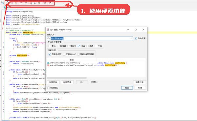Click the 取消 button

(x=140, y=88)
